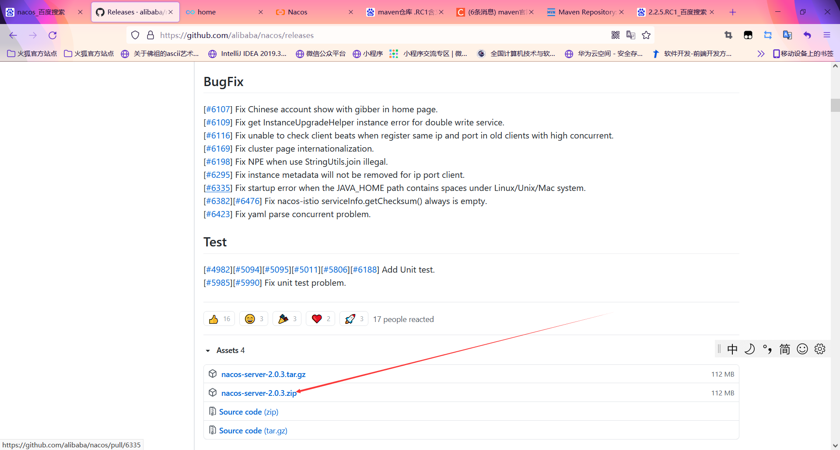Open issue #6423 link
This screenshot has width=840, height=450.
pos(218,214)
